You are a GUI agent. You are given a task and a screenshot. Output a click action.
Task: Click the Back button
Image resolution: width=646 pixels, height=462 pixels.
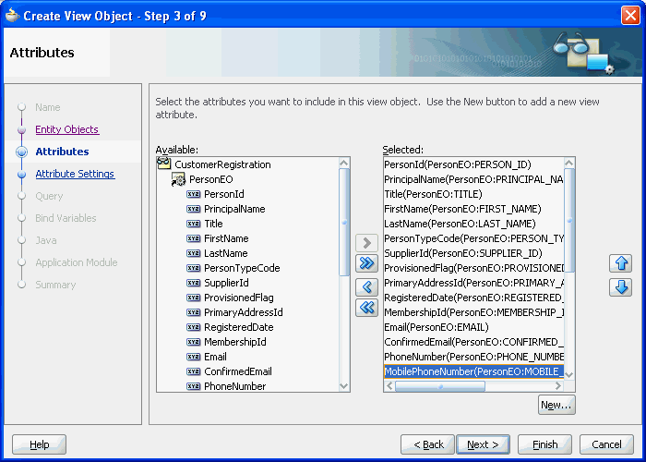click(427, 444)
